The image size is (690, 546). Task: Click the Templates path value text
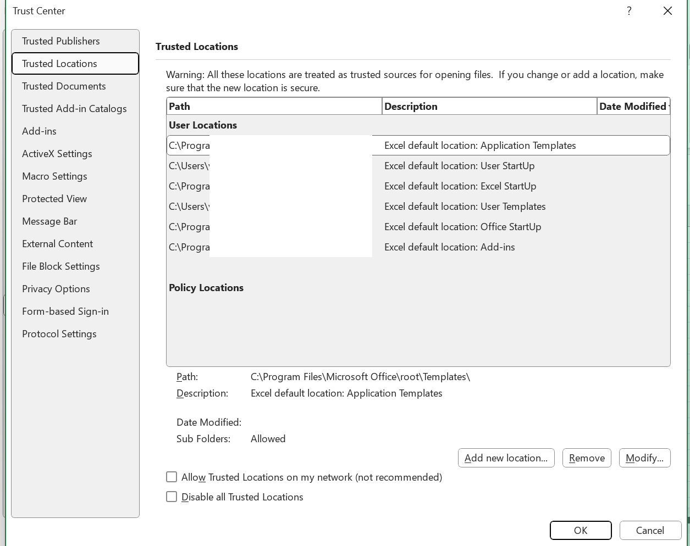[360, 377]
